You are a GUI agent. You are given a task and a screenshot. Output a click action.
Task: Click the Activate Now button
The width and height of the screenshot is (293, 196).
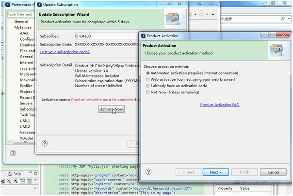[112, 109]
